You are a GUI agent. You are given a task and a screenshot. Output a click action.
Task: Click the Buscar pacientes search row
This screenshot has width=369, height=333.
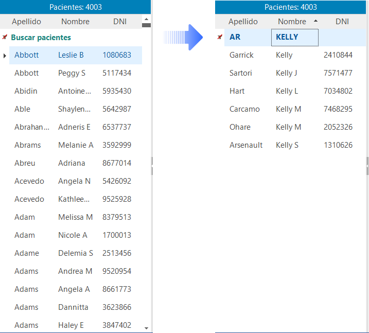(x=76, y=38)
